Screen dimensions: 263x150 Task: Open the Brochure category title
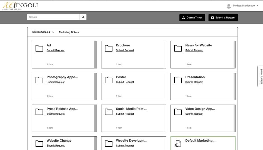point(123,45)
